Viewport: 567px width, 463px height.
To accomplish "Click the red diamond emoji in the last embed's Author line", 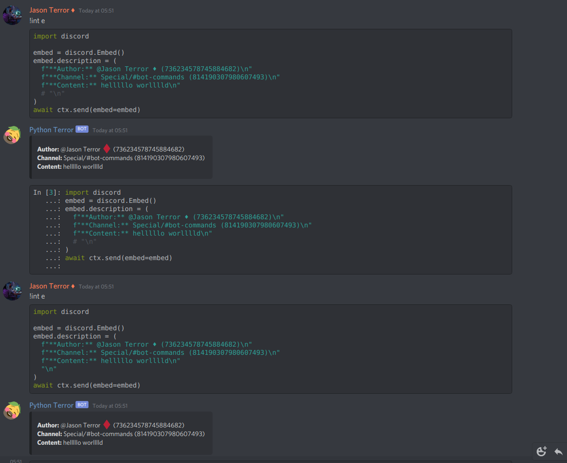I will (x=107, y=425).
